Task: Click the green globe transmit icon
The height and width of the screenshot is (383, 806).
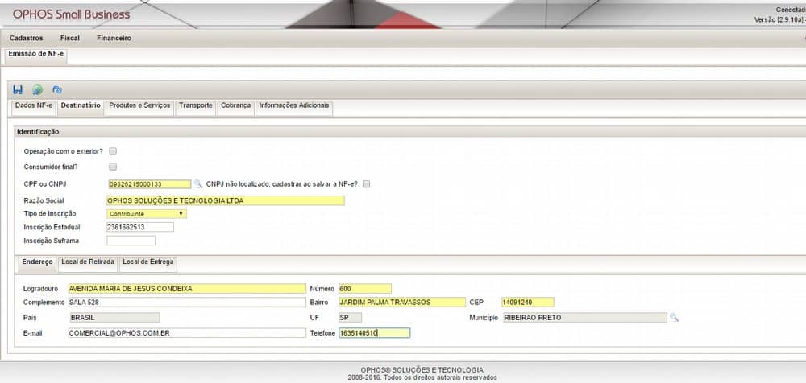Action: [x=38, y=90]
